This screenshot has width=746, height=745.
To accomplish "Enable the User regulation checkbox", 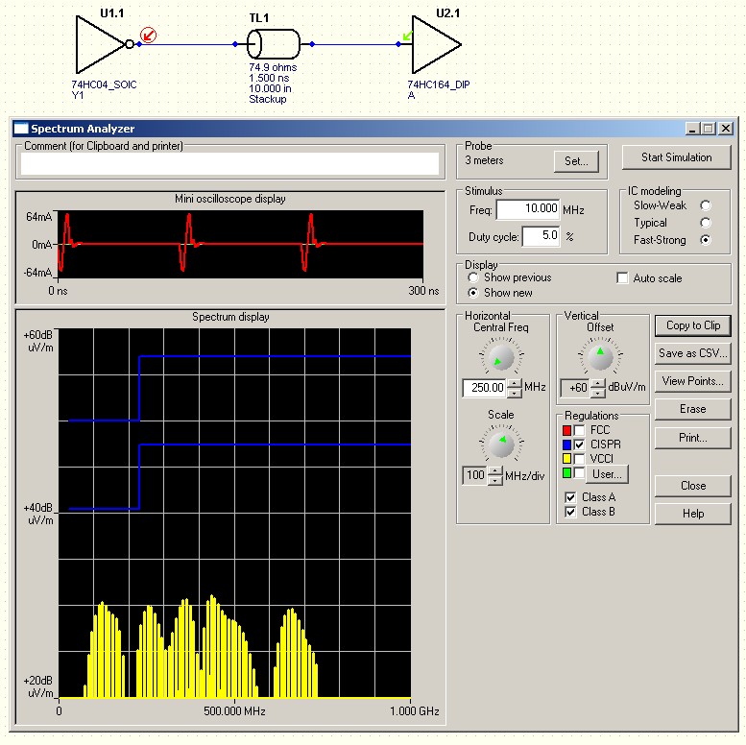I will pos(579,473).
